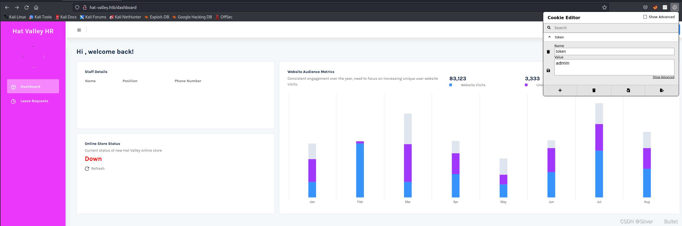Import cookies in Cookie Editor
This screenshot has width=682, height=226.
[x=628, y=90]
